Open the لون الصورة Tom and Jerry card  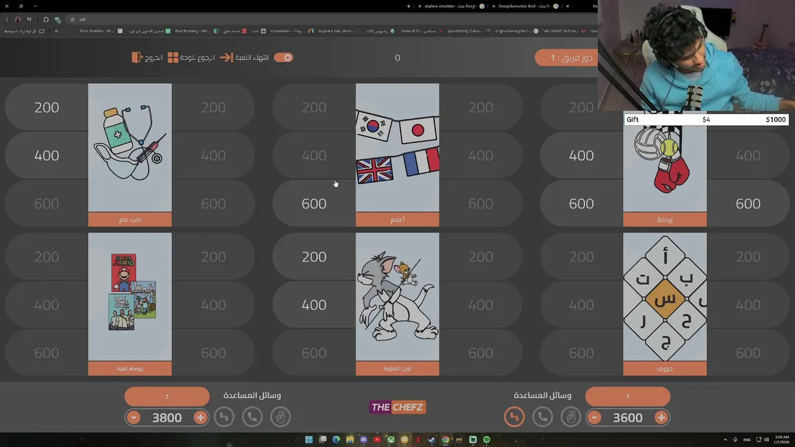click(397, 304)
